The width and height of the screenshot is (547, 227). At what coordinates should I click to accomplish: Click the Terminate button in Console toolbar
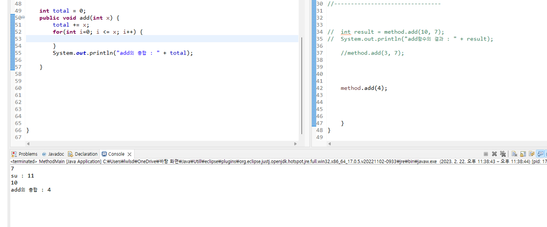tap(486, 154)
